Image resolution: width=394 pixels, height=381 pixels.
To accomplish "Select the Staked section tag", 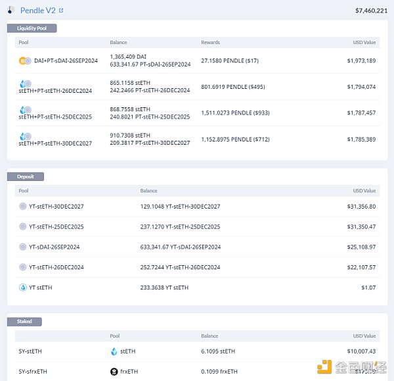I will point(24,322).
